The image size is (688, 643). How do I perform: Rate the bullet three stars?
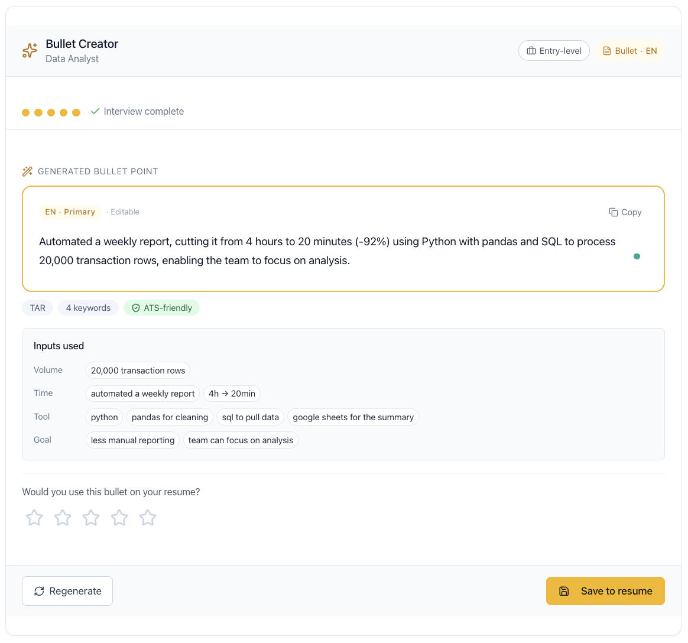(x=91, y=518)
